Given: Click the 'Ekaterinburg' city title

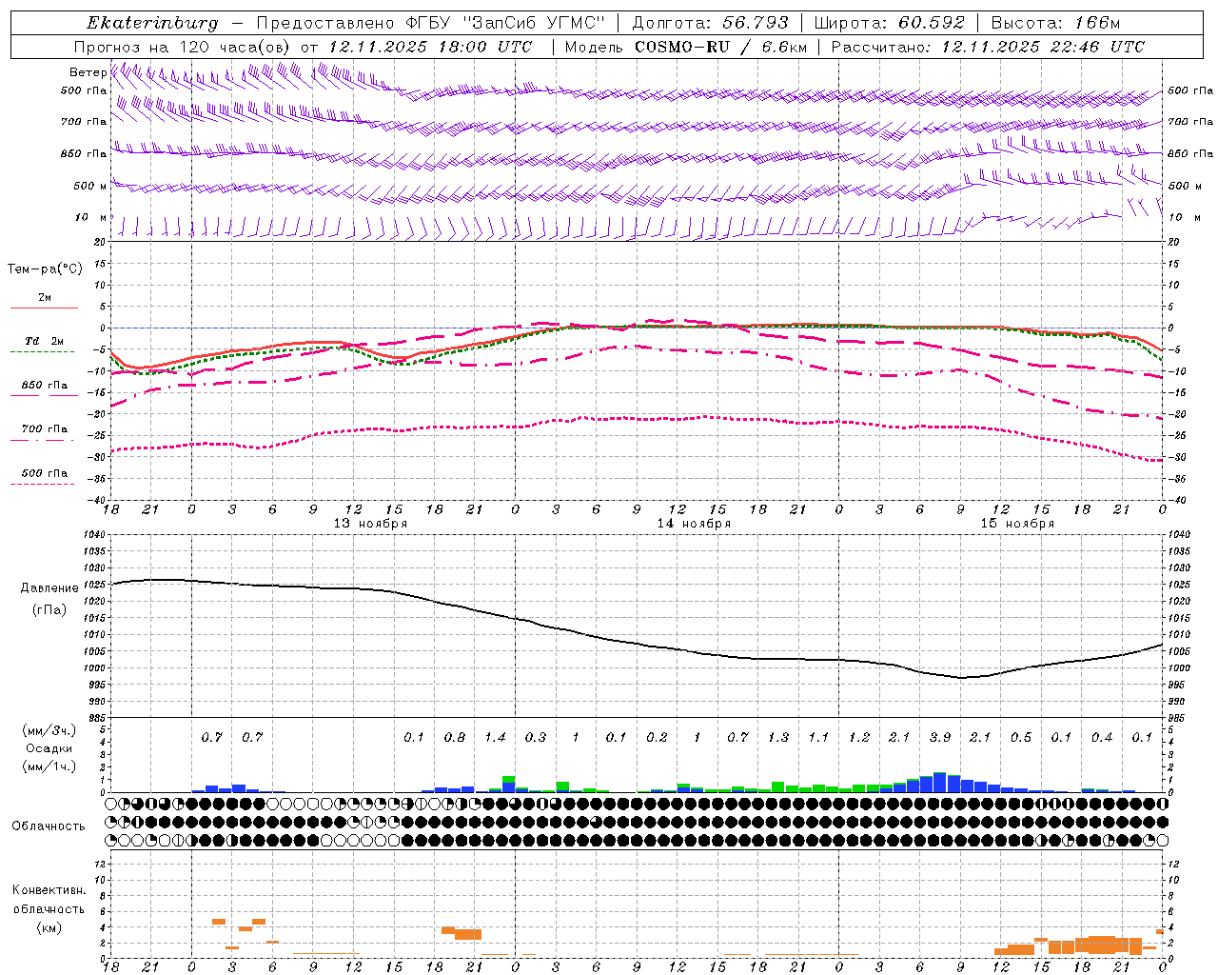Looking at the screenshot, I should coord(152,23).
